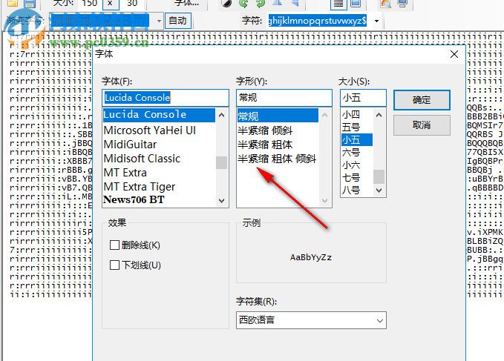
Task: Click the rotate clockwise green arrow icon
Action: [x=261, y=4]
